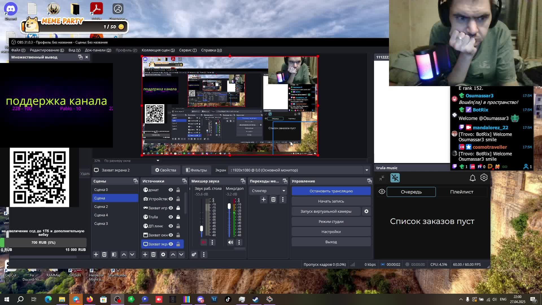Click the Фильтры button
This screenshot has height=305, width=542.
[196, 170]
